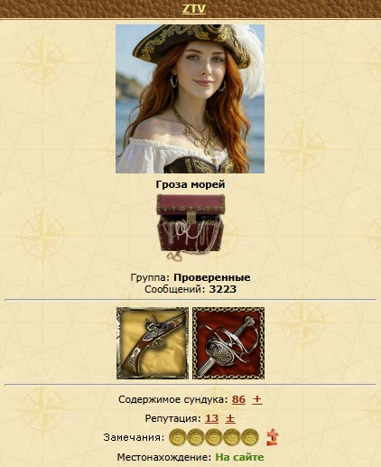
Task: Click the fifth gold warning coin
Action: click(x=250, y=437)
